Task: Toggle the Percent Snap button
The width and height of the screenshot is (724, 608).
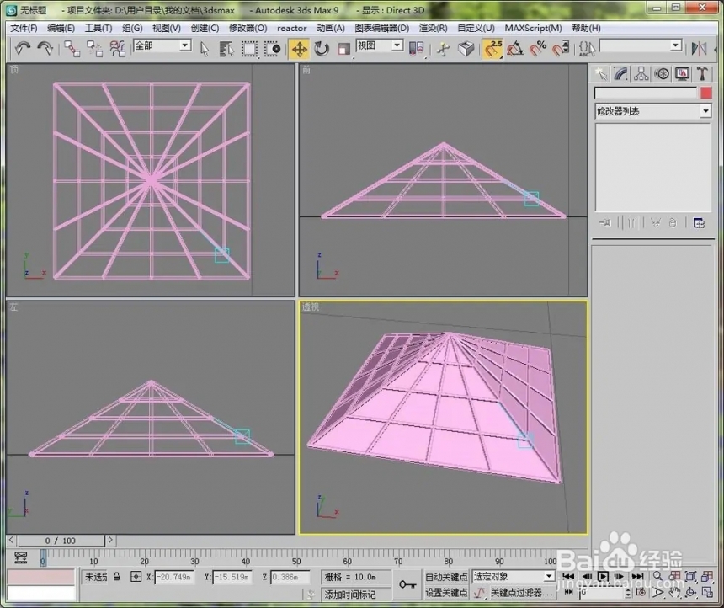Action: click(x=538, y=49)
